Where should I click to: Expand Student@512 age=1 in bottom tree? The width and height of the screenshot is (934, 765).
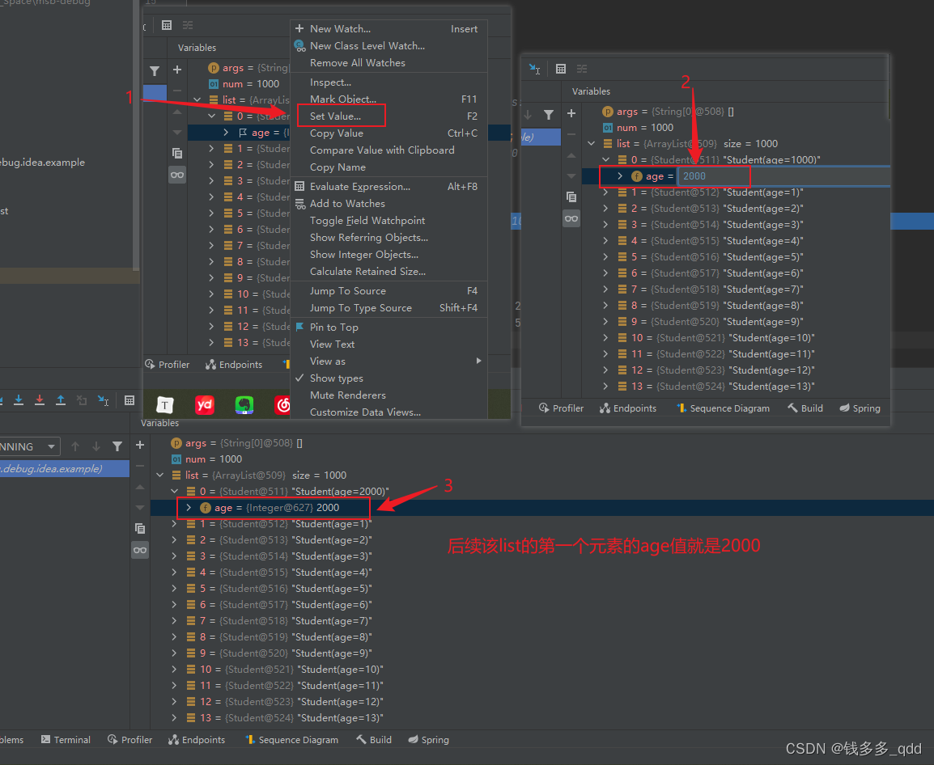click(175, 524)
